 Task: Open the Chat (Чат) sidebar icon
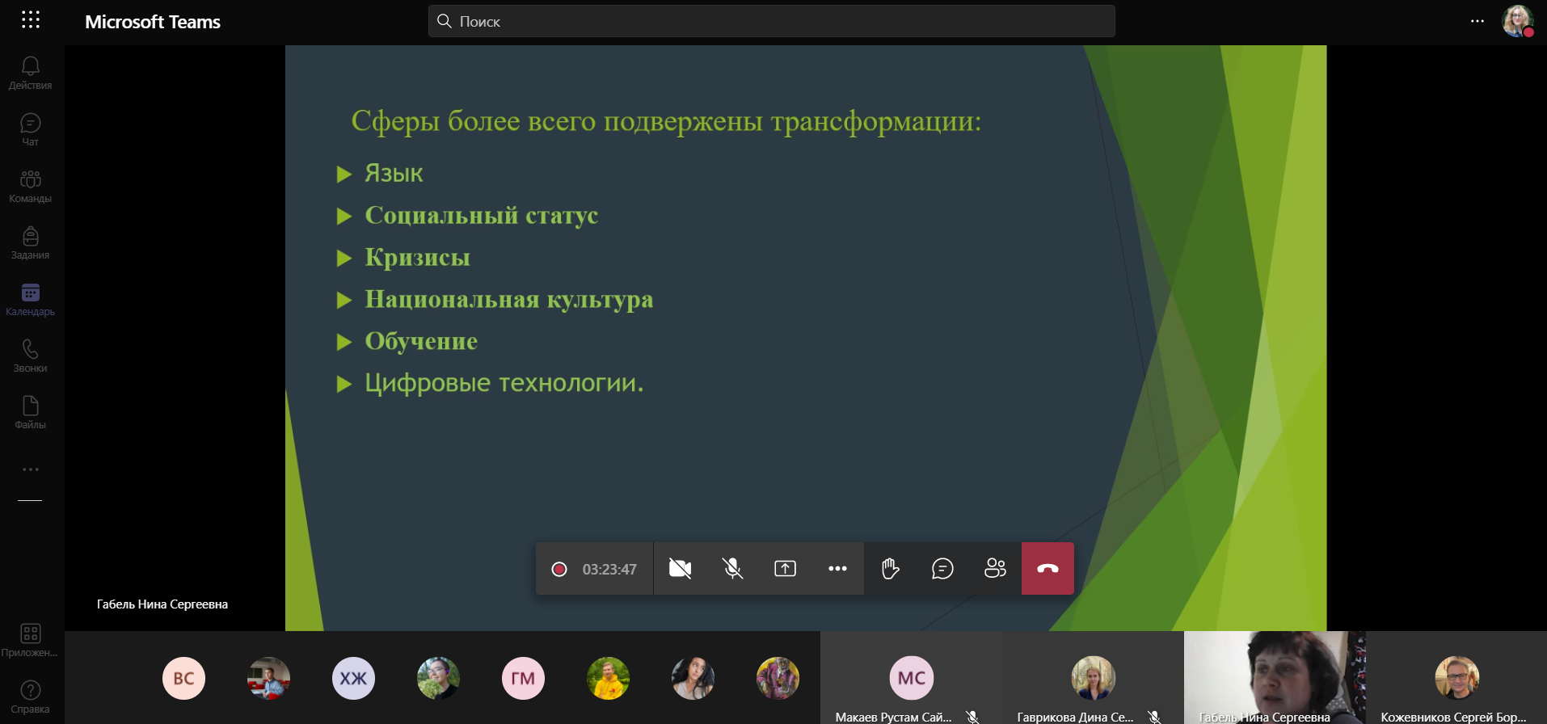(31, 129)
